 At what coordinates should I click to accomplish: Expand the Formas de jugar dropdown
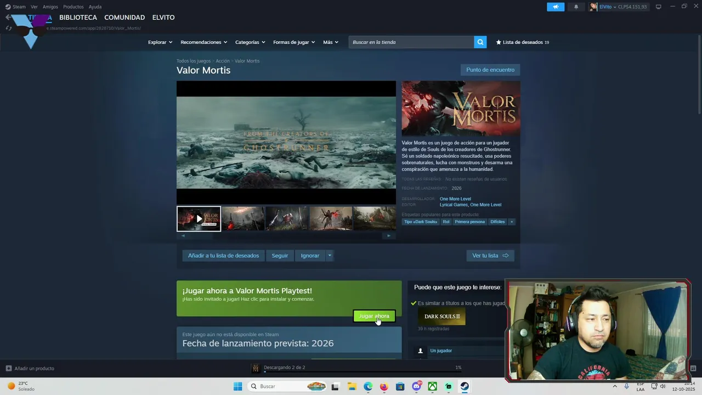[294, 42]
